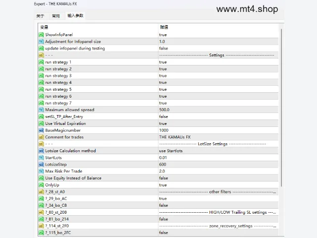Click the Use Virtual Expiration icon
This screenshot has height=238, width=317.
click(x=41, y=123)
